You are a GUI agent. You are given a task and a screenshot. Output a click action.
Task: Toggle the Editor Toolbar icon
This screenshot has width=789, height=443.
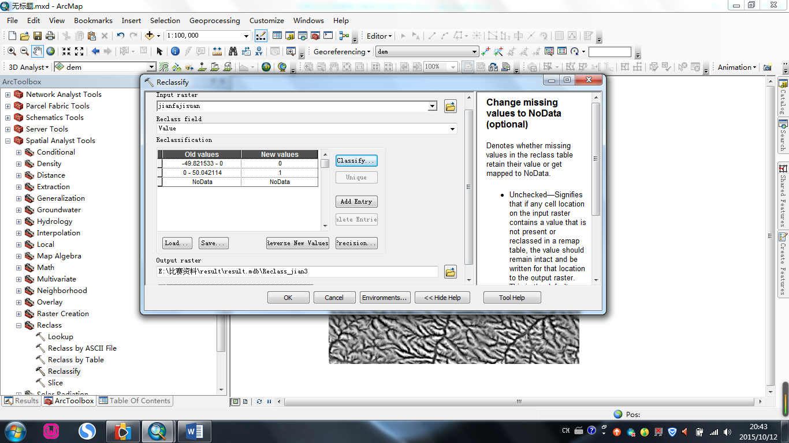[261, 36]
